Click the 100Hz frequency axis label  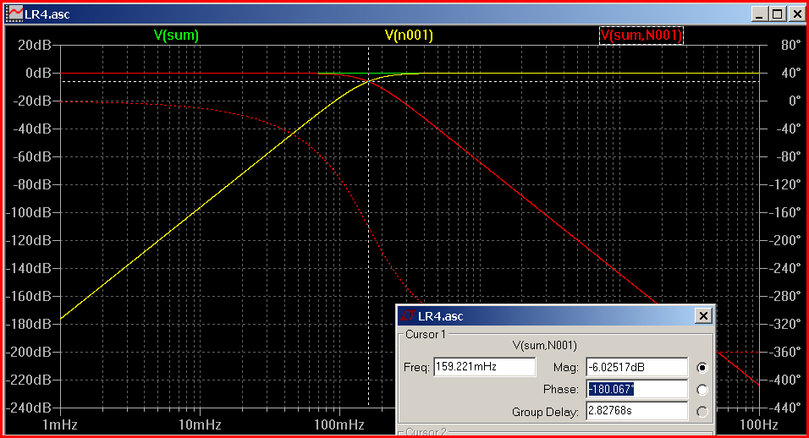(x=758, y=424)
